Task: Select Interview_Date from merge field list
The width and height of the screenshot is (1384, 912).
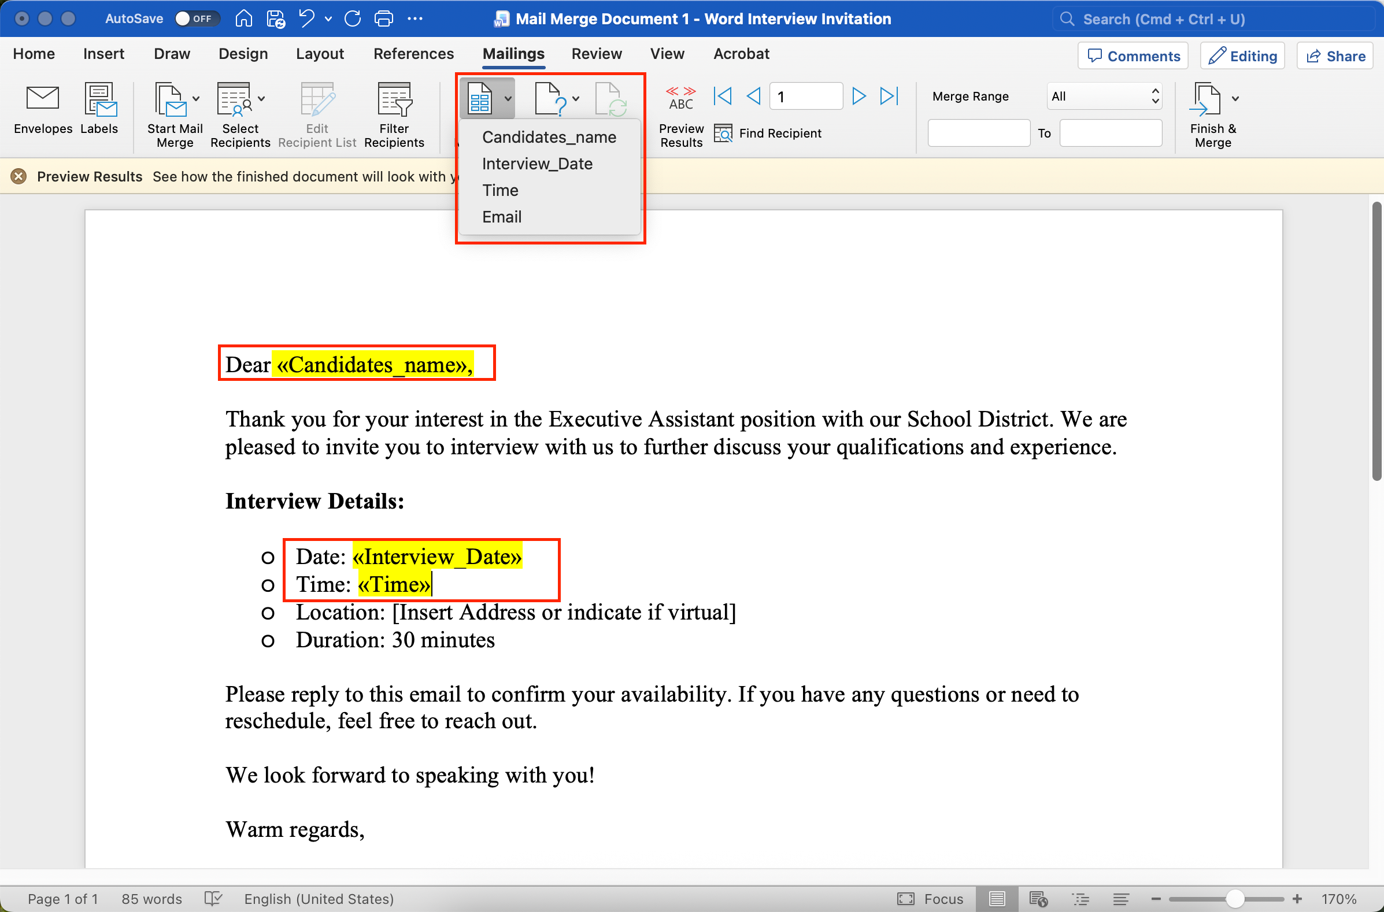Action: point(537,164)
